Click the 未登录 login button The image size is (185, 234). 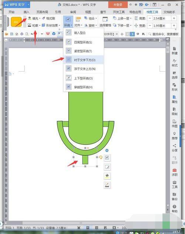pyautogui.click(x=118, y=5)
